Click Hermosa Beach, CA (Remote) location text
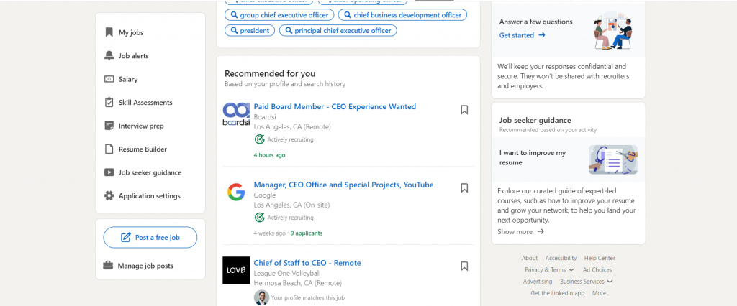Viewport: 737px width, 306px height. click(x=297, y=283)
